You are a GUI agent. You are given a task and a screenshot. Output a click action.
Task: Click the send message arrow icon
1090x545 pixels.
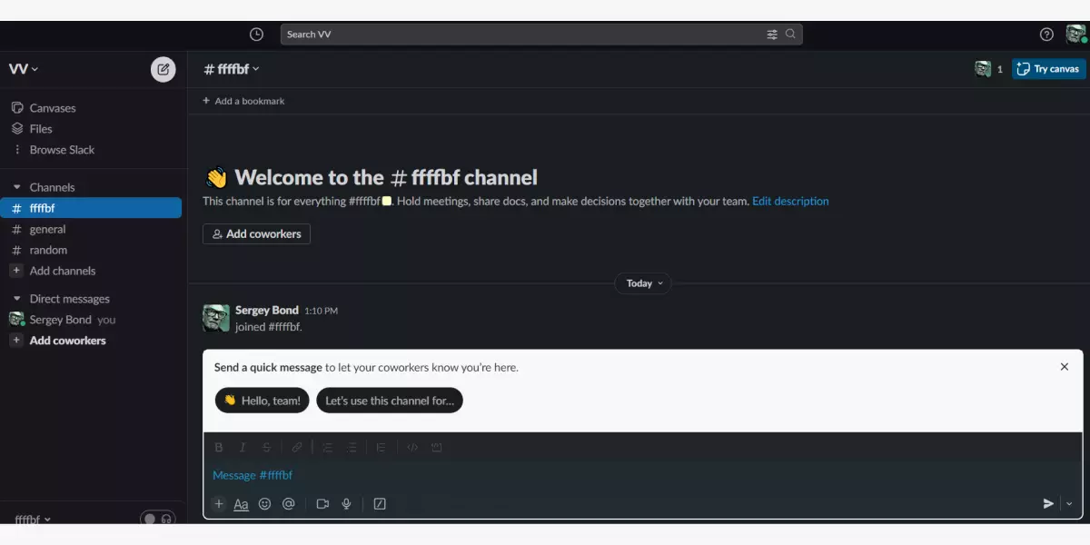click(x=1048, y=504)
